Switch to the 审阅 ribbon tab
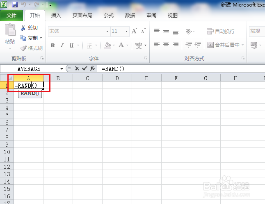The height and width of the screenshot is (204, 265). coord(151,16)
